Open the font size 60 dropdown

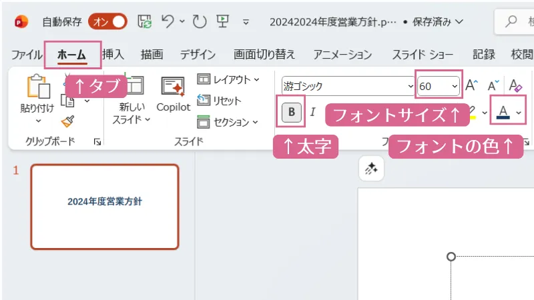455,85
